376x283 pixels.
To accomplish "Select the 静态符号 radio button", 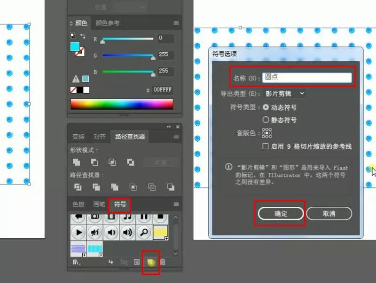I will tap(266, 120).
